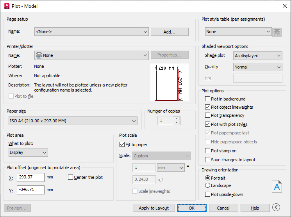Click Apply to Layout
This screenshot has height=217, width=291.
(x=154, y=208)
